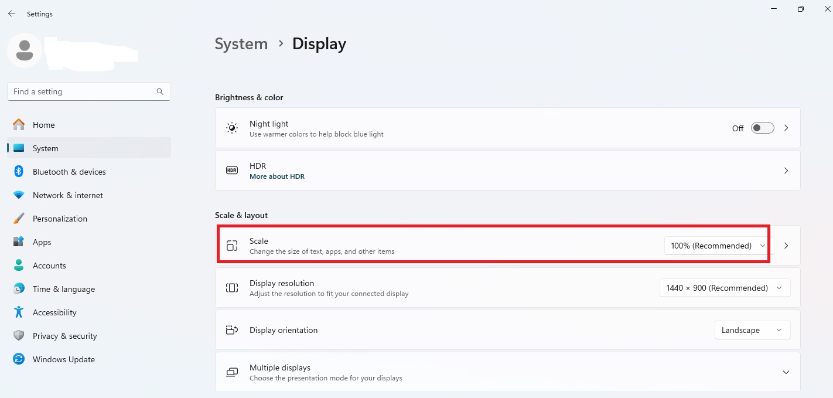Image resolution: width=833 pixels, height=398 pixels.
Task: Click the Multiple displays label
Action: (280, 368)
